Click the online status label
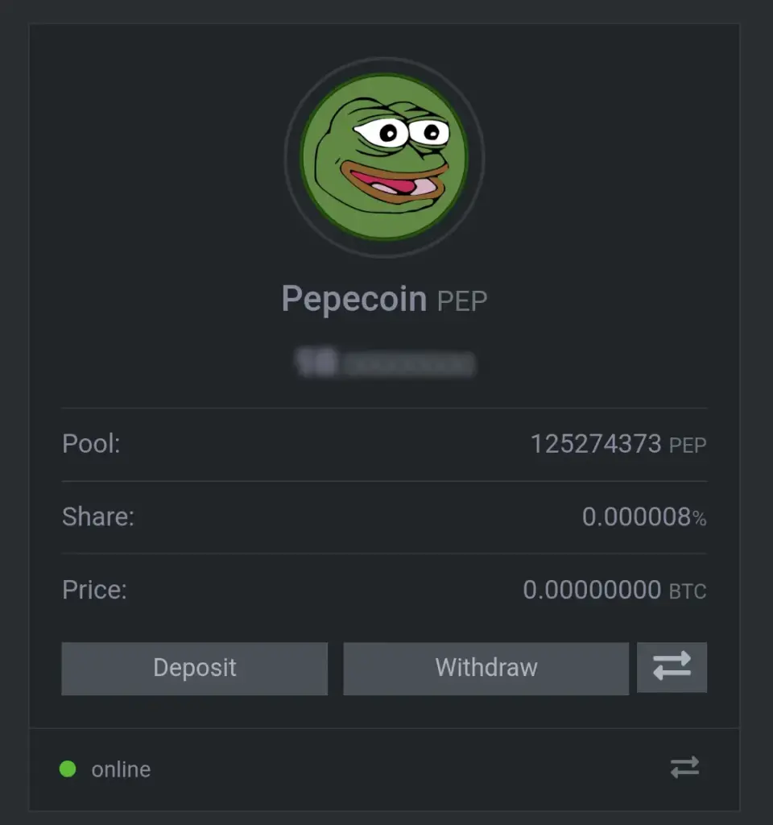Viewport: 773px width, 825px height. [x=121, y=769]
